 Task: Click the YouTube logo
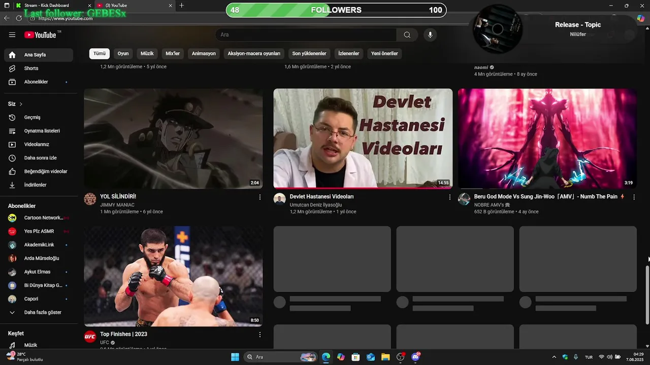40,35
